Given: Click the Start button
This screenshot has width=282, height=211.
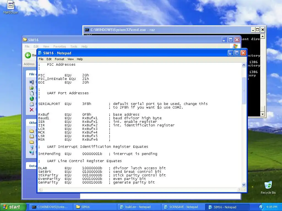Looking at the screenshot, I should 13,207.
